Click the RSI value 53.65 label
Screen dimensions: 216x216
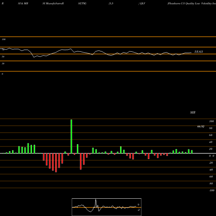tap(199, 52)
